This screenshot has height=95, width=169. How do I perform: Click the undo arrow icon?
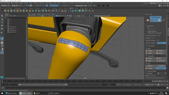(x=19, y=6)
